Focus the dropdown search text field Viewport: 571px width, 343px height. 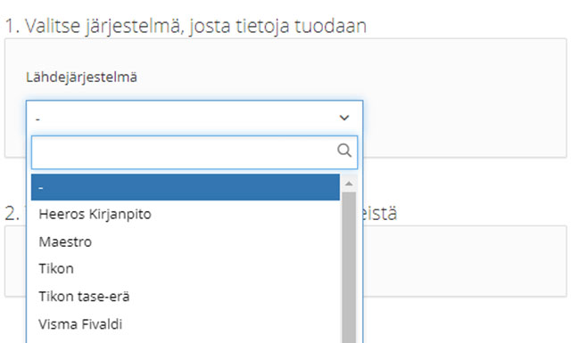click(x=194, y=152)
